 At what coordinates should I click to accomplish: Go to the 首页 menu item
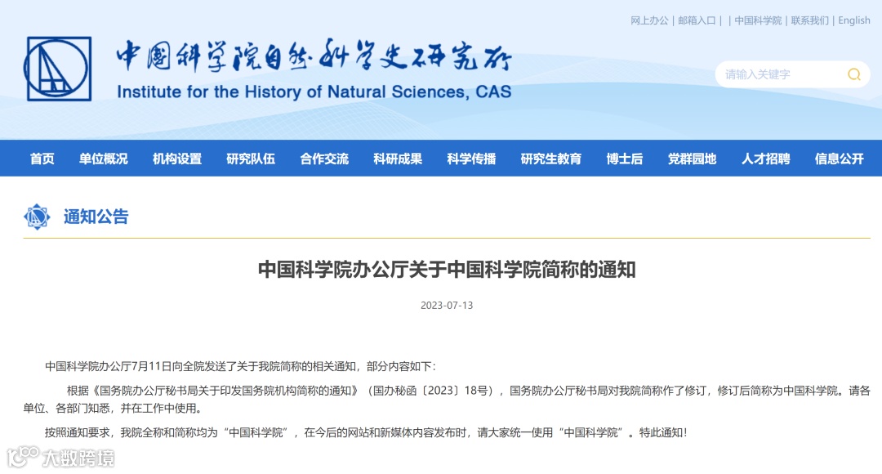point(42,159)
